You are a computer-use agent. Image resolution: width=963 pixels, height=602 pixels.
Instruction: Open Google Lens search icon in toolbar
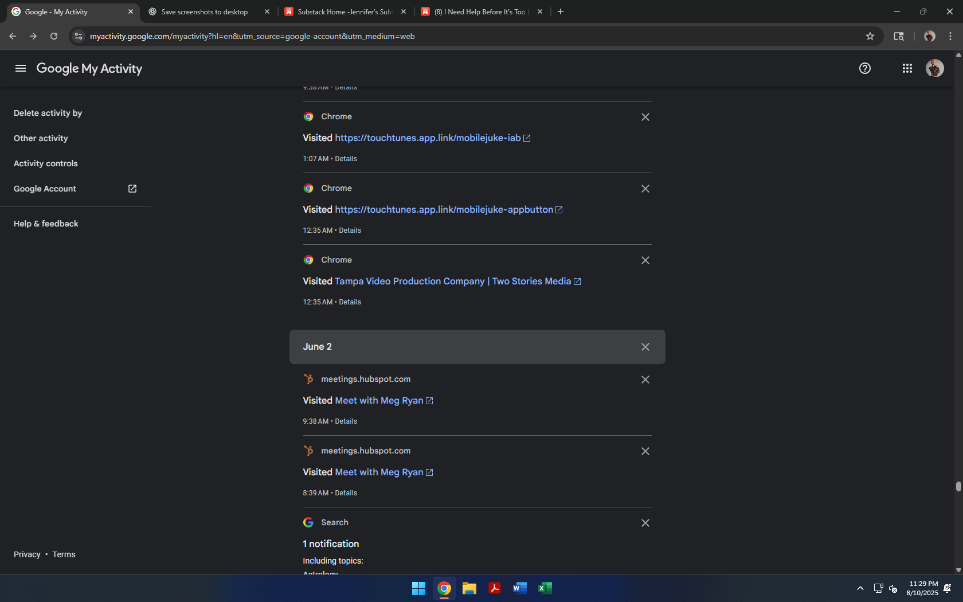tap(899, 36)
